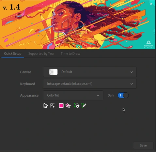The height and width of the screenshot is (152, 156).
Task: Switch to the Supported by You tab
Action: (x=41, y=53)
